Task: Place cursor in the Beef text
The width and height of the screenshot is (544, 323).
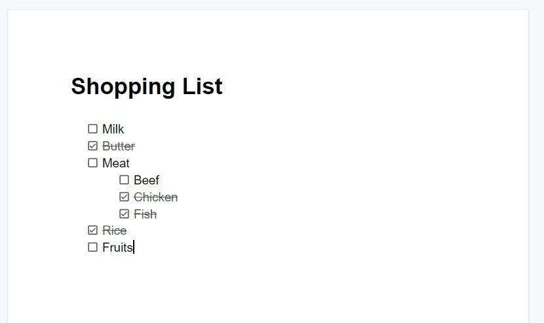Action: pos(146,180)
